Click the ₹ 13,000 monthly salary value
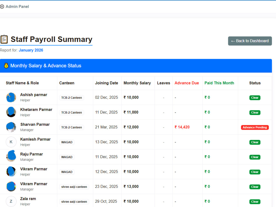Image resolution: width=276 pixels, height=207 pixels. (x=131, y=187)
